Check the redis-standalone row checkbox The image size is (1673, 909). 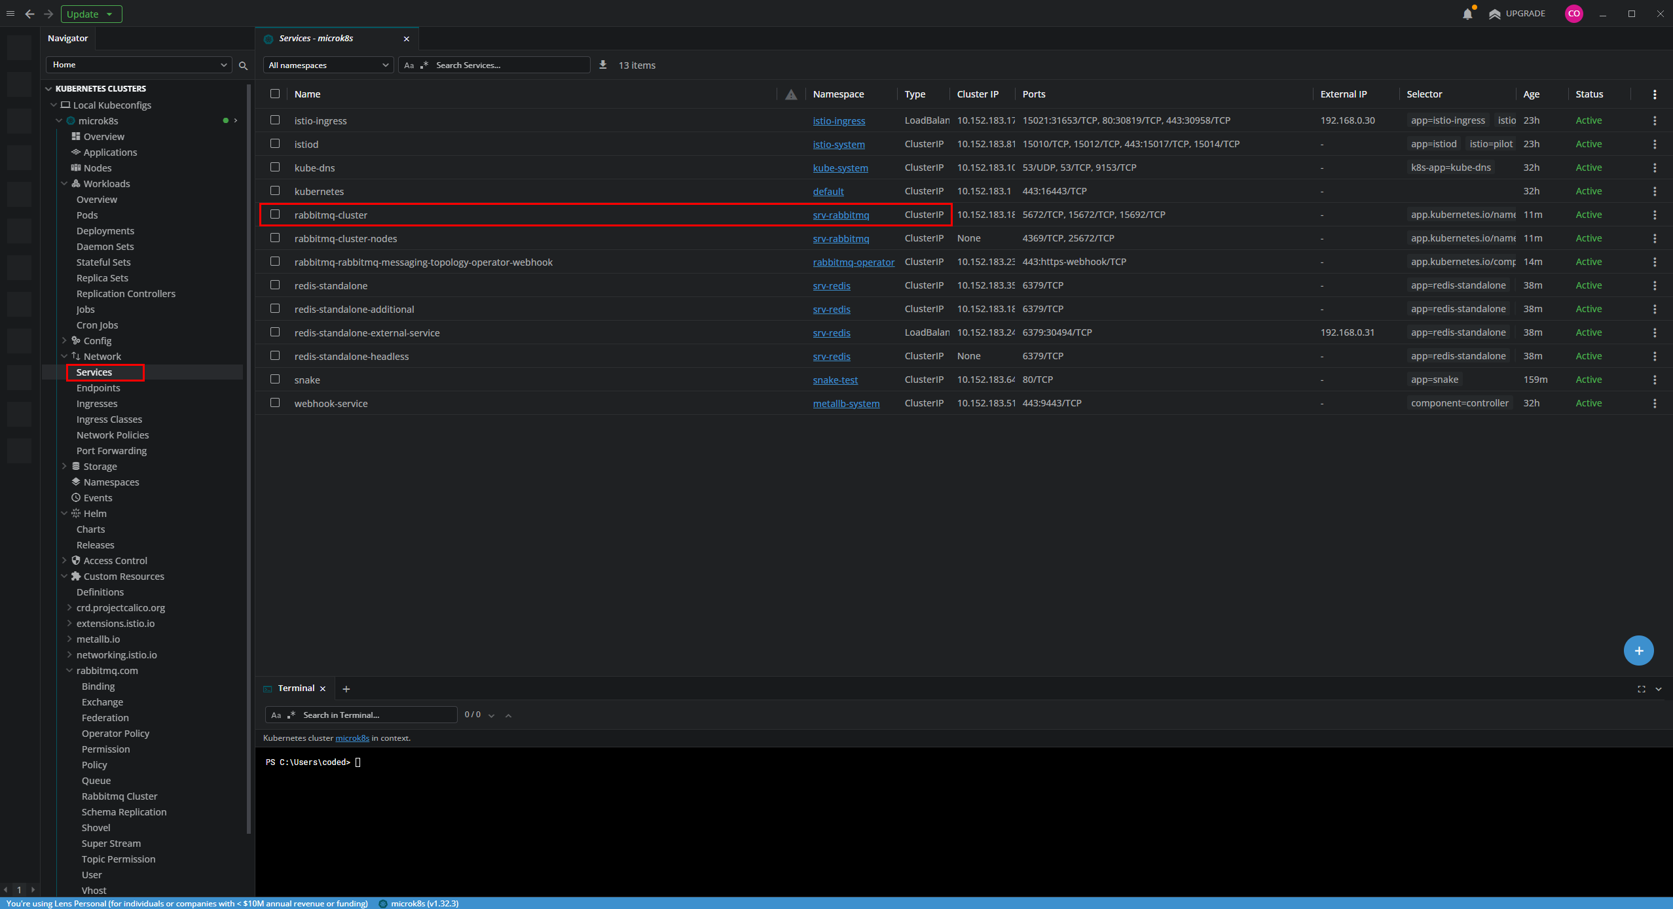click(x=275, y=285)
